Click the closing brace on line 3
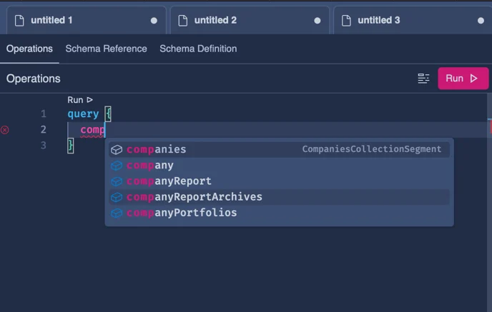The height and width of the screenshot is (312, 492). click(x=71, y=146)
